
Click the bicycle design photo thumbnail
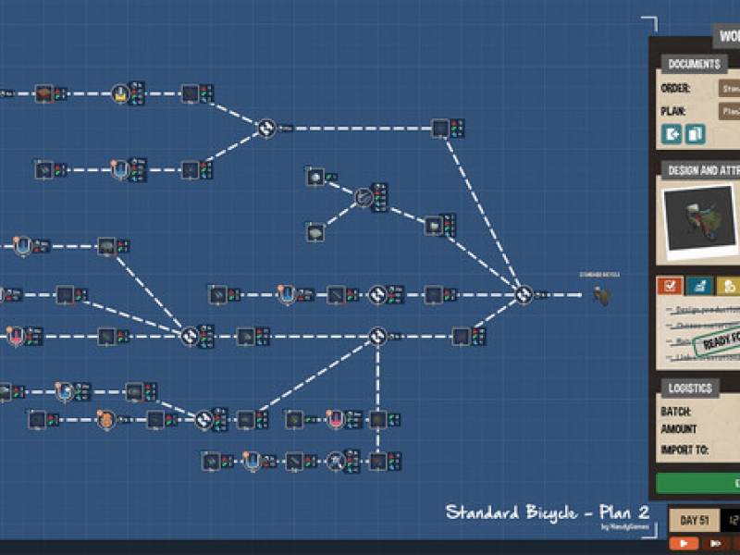[x=699, y=221]
